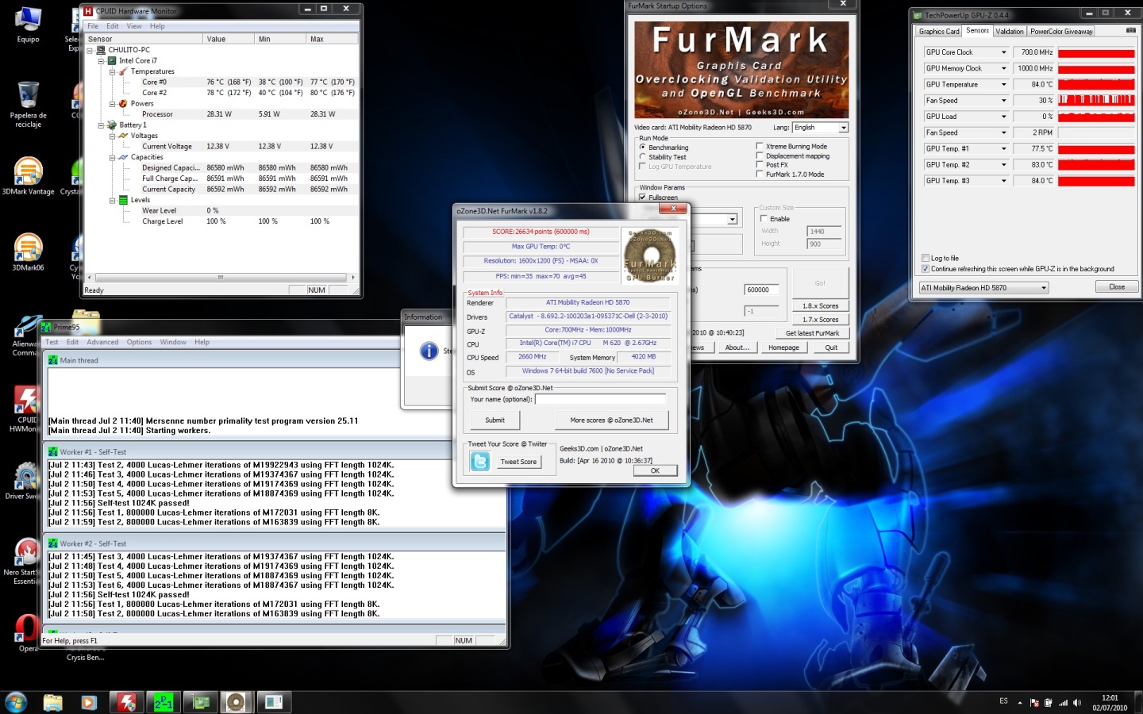The width and height of the screenshot is (1143, 714).
Task: Open Windows Explorer from taskbar
Action: click(52, 702)
